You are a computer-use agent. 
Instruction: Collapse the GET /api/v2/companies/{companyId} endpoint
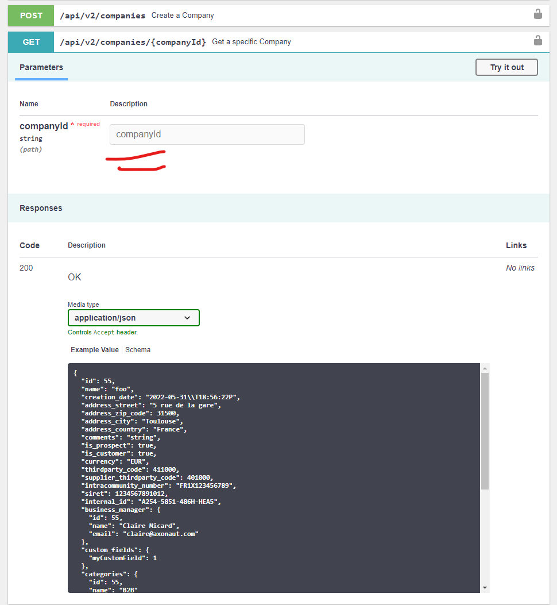click(x=278, y=42)
